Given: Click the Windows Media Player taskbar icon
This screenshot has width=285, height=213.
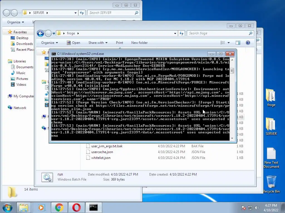Looking at the screenshot, I should coord(41,207).
